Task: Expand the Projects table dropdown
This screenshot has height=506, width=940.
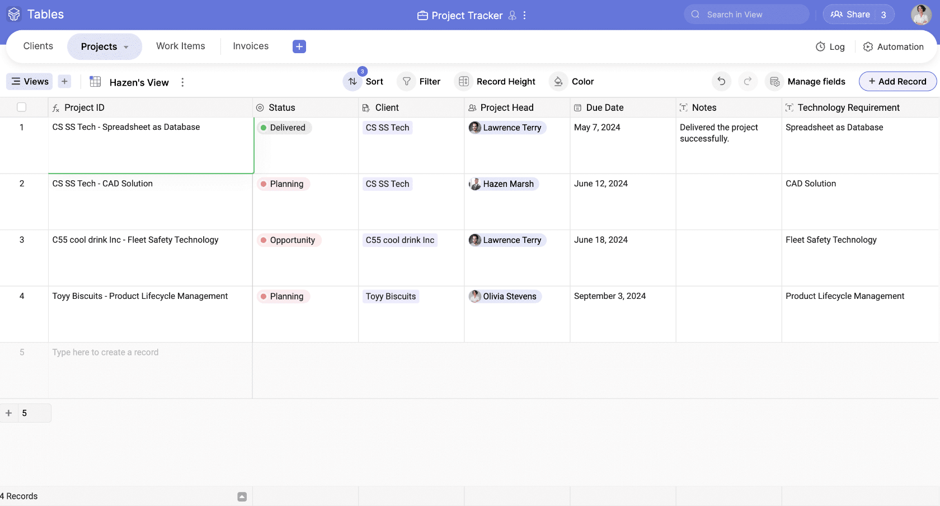Action: pyautogui.click(x=126, y=46)
